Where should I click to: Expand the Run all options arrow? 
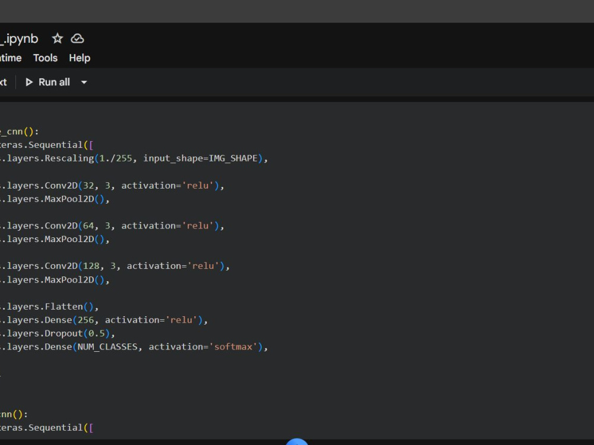pyautogui.click(x=84, y=82)
